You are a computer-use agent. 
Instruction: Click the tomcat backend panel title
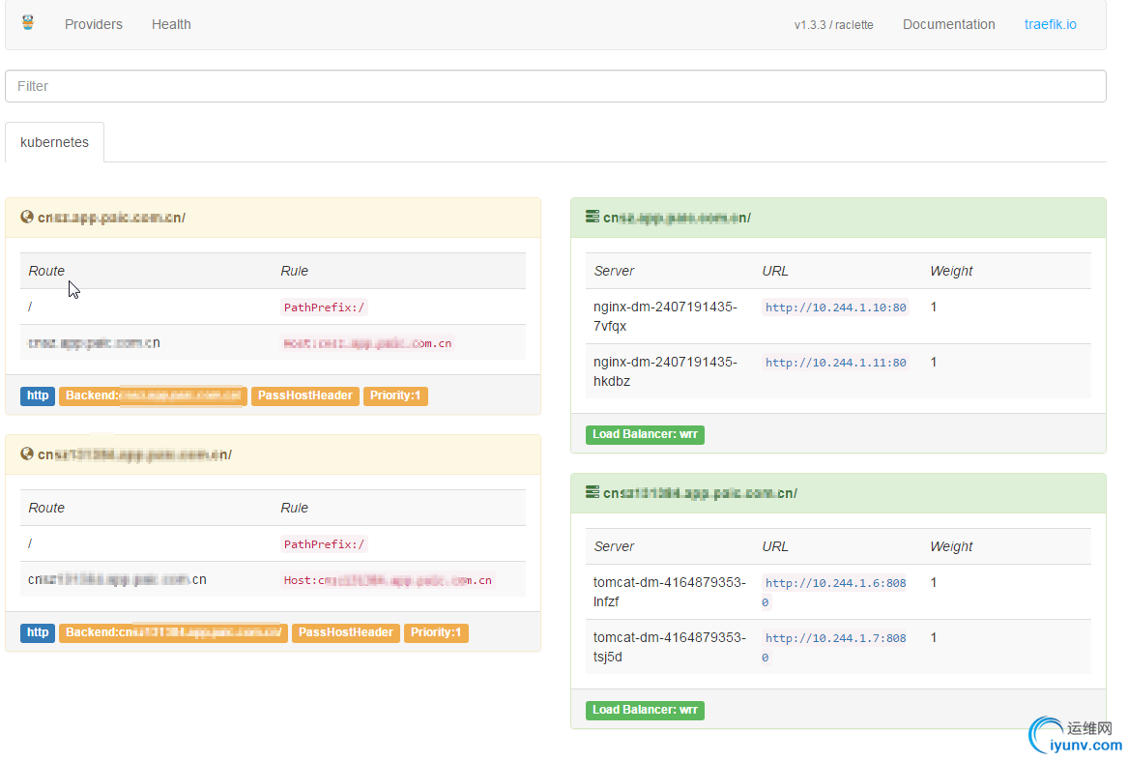(700, 493)
